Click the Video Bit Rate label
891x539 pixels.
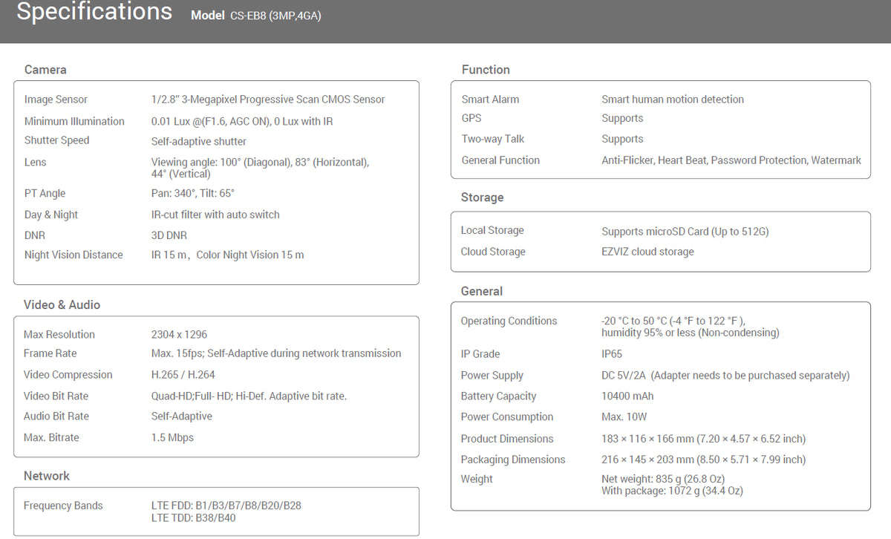[56, 396]
